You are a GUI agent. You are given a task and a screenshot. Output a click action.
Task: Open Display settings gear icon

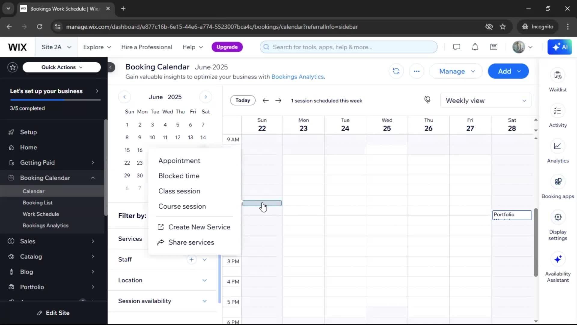tap(558, 217)
